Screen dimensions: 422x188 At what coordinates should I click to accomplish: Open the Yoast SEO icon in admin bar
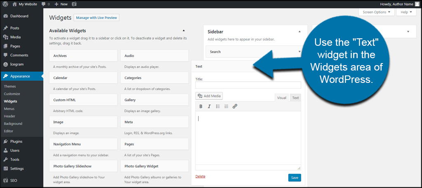click(x=73, y=4)
